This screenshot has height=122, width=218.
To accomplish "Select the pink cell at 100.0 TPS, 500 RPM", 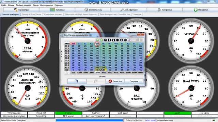I will pos(73,44).
